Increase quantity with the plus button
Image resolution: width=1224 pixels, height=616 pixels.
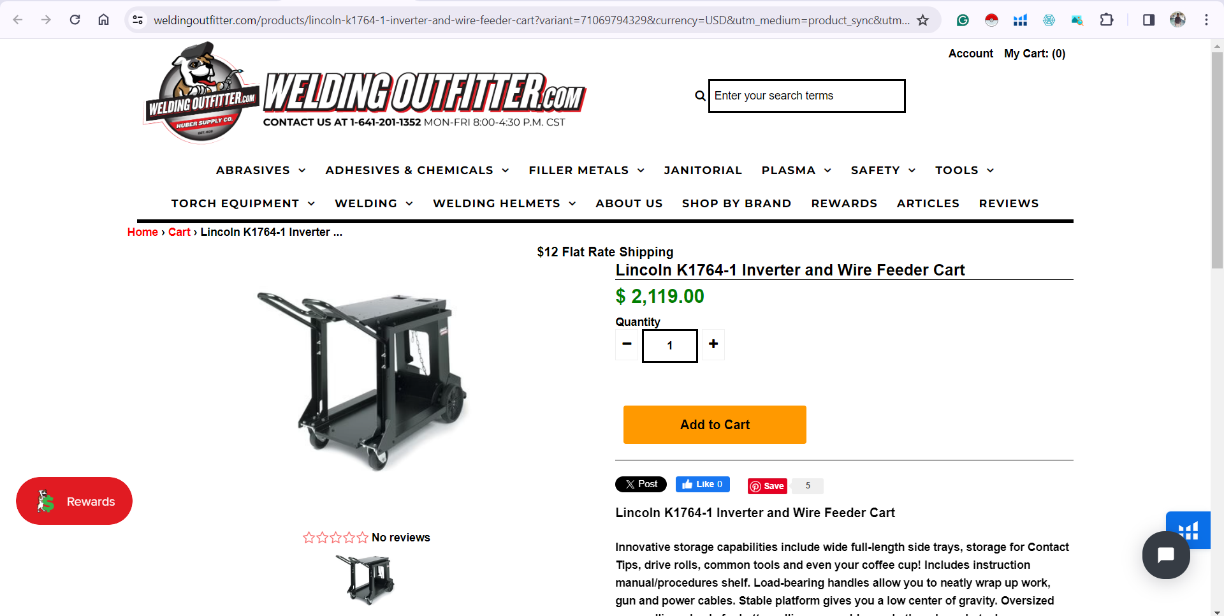point(713,344)
